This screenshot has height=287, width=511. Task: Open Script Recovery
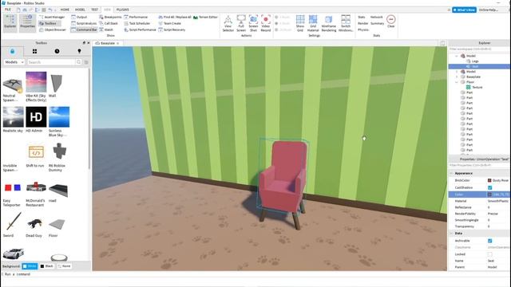point(172,29)
